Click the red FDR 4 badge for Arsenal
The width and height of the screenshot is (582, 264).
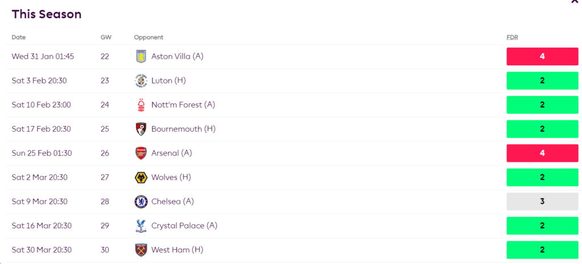(x=542, y=153)
